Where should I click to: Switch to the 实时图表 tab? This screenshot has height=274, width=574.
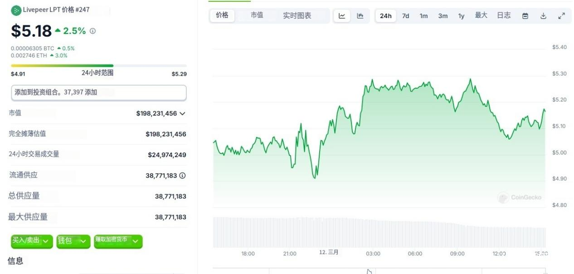tap(297, 16)
